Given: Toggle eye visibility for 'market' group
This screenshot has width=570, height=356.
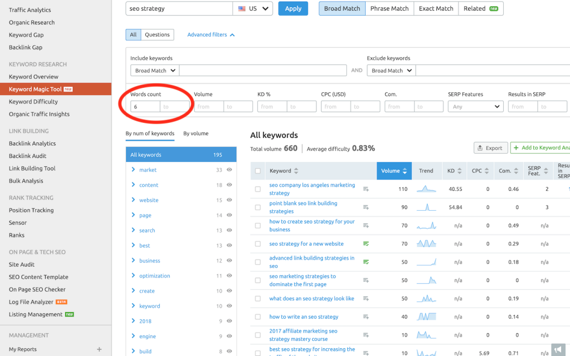Looking at the screenshot, I should pyautogui.click(x=229, y=170).
